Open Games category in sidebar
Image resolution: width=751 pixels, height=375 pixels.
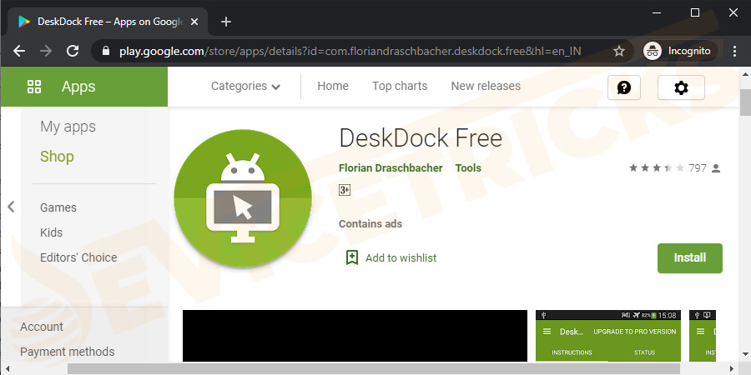pos(58,207)
